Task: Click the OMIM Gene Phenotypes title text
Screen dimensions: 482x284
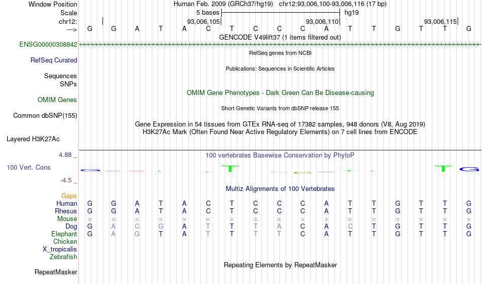Action: (x=281, y=93)
